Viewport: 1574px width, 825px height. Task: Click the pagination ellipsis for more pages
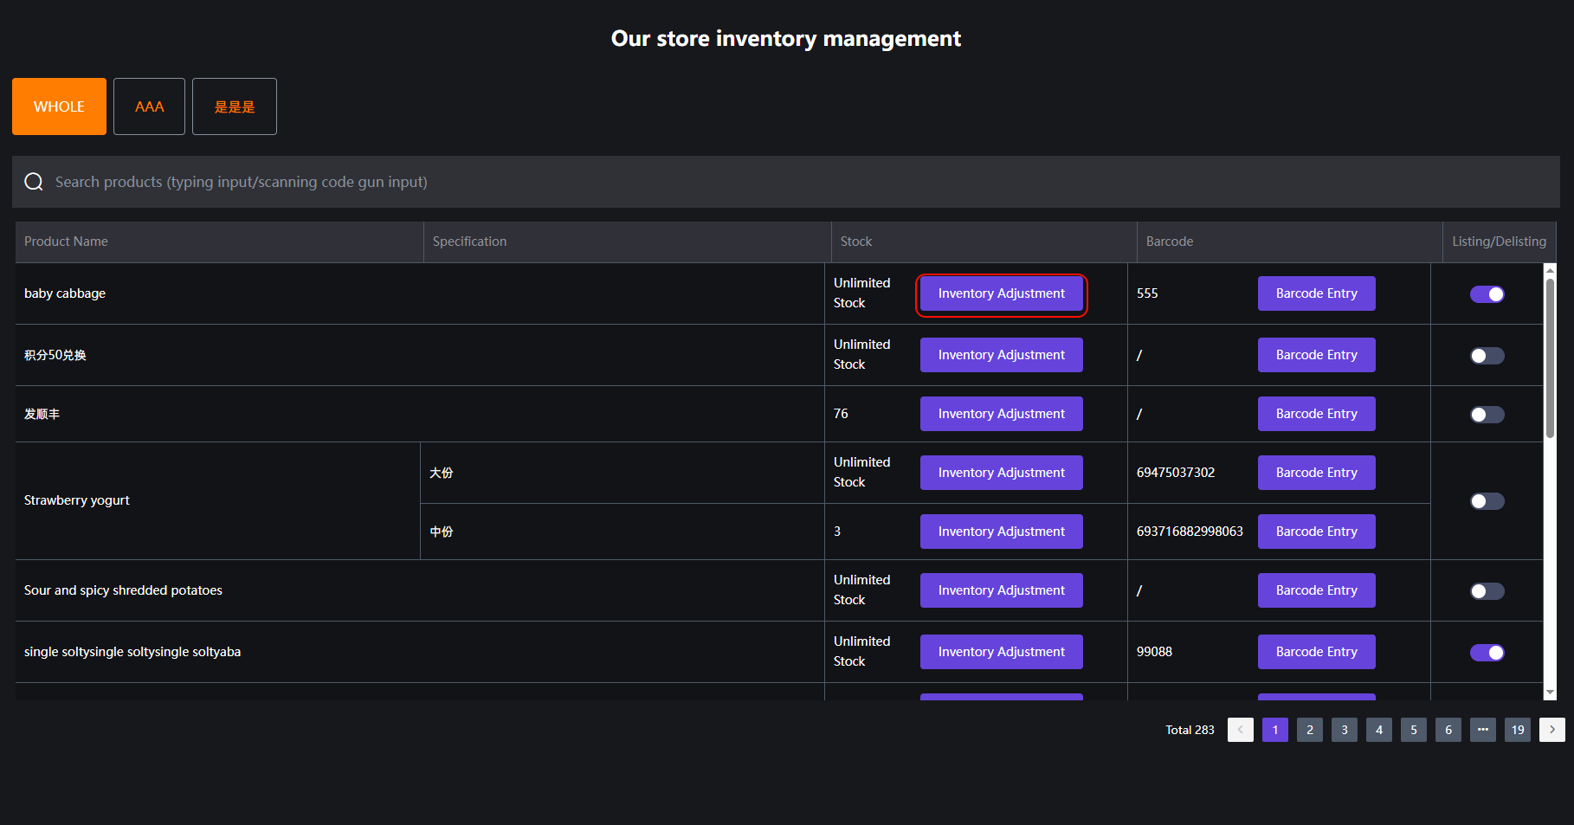point(1482,730)
